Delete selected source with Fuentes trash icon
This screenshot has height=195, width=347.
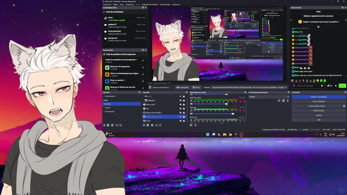[148, 125]
